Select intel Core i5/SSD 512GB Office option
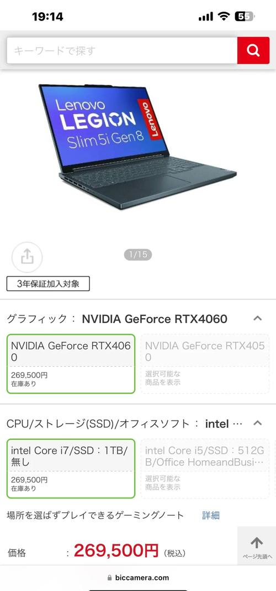This screenshot has height=591, width=276. point(205,469)
